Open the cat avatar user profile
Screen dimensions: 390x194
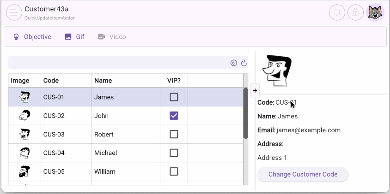click(x=375, y=12)
